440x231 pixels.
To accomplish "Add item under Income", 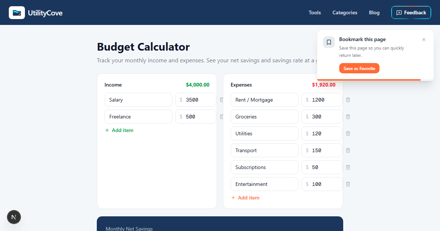I will click(x=119, y=130).
